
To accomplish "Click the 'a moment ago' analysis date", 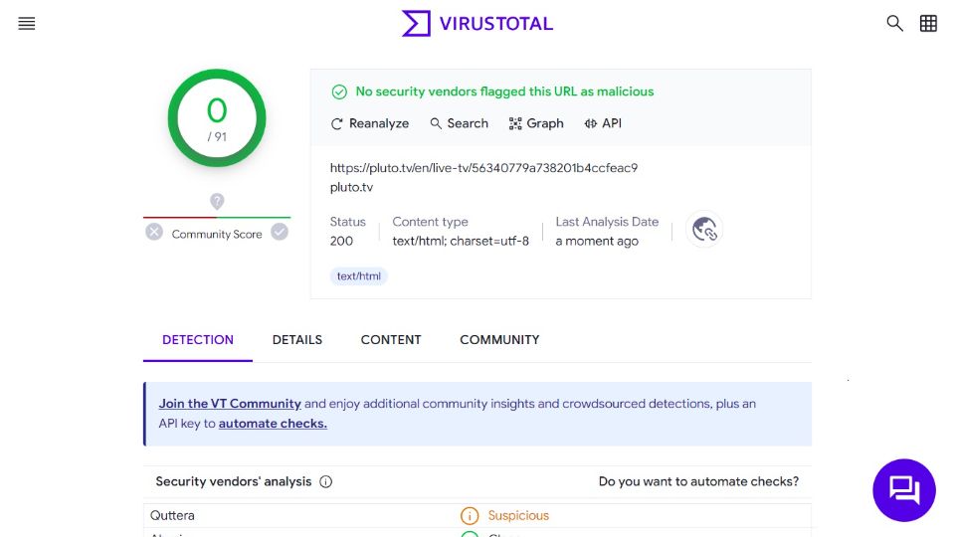I will (x=597, y=241).
